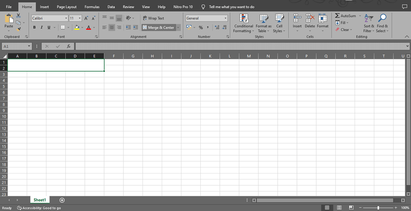Click Decrease Decimal icon

point(224,27)
